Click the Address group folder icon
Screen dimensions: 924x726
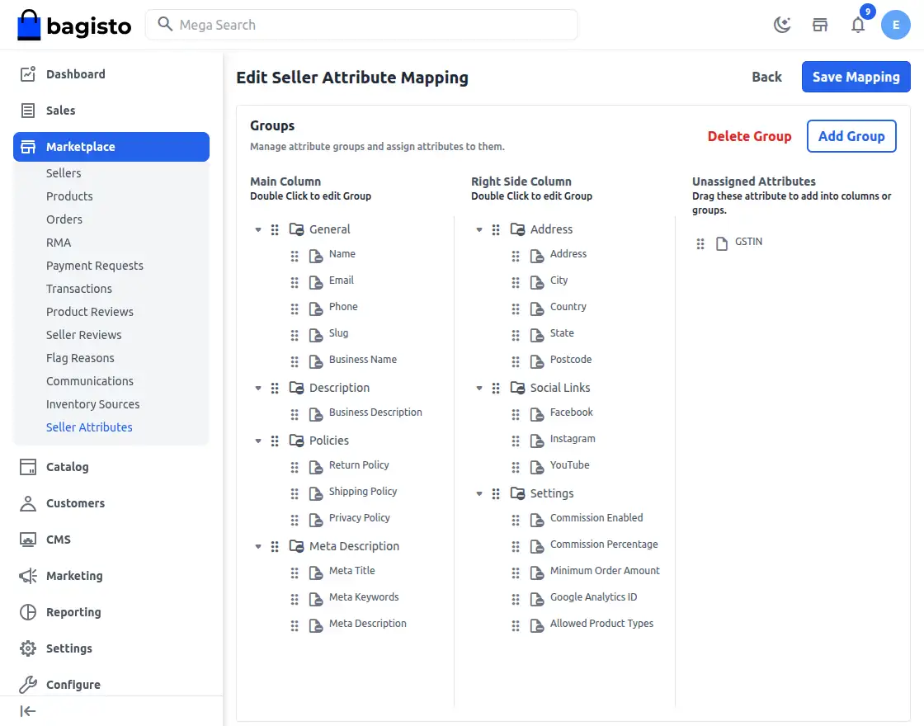pos(516,229)
